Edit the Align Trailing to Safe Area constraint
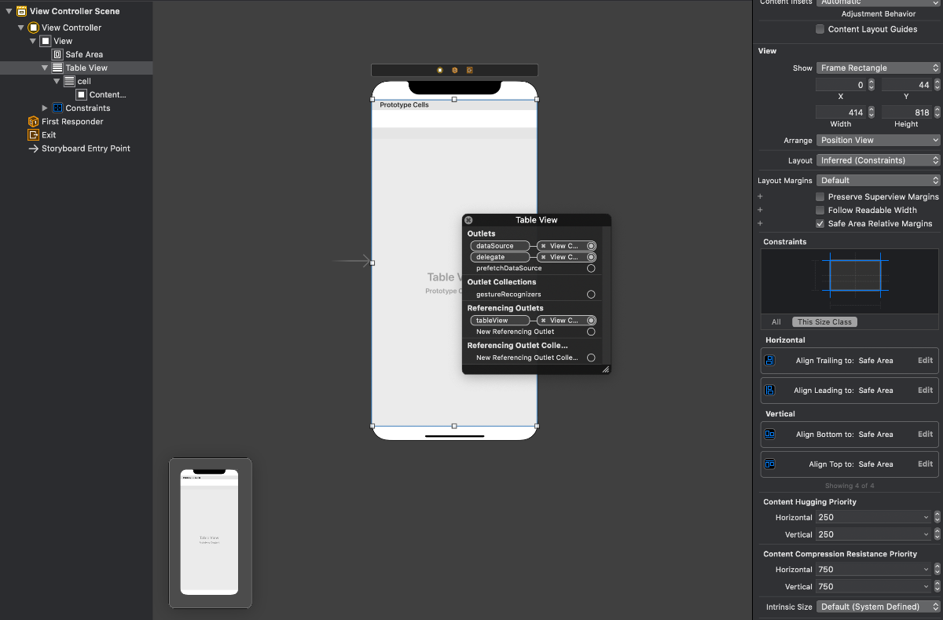 click(x=926, y=361)
